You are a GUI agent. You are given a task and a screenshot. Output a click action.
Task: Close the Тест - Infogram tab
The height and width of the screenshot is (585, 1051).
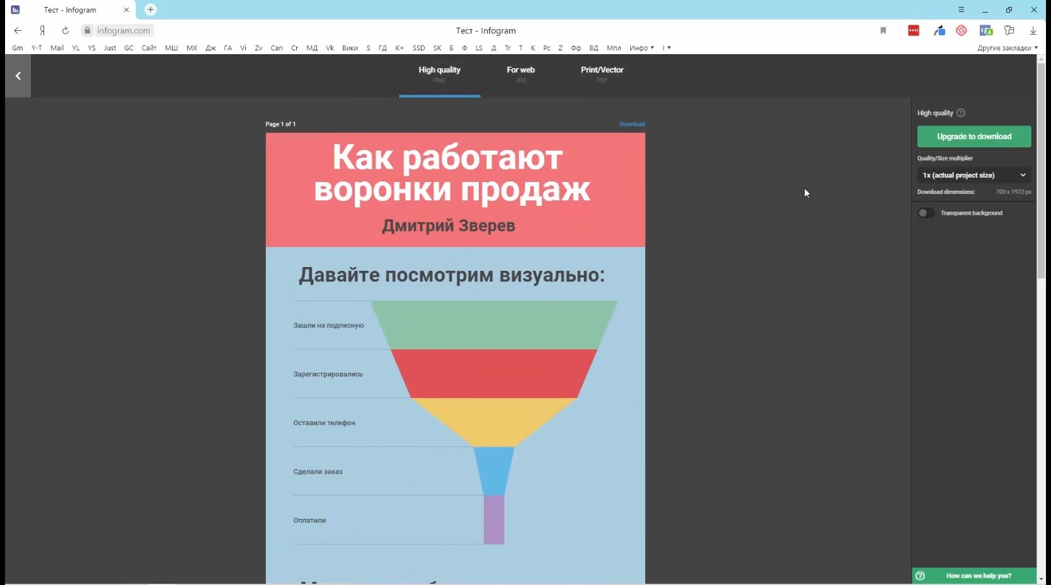(126, 9)
